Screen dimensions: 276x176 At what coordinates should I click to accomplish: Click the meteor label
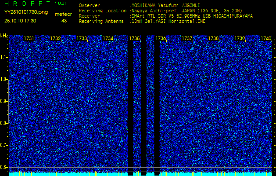[63, 15]
